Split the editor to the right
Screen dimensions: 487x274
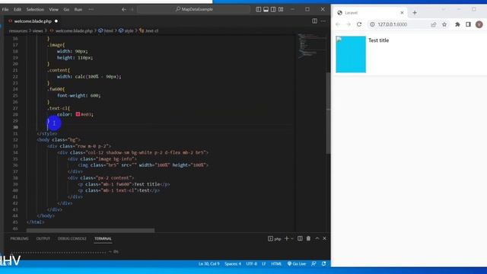tap(314, 21)
